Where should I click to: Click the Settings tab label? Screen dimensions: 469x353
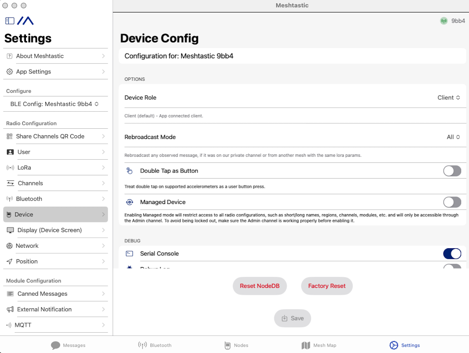point(410,345)
